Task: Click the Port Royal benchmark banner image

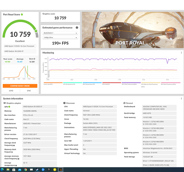Action: [133, 30]
